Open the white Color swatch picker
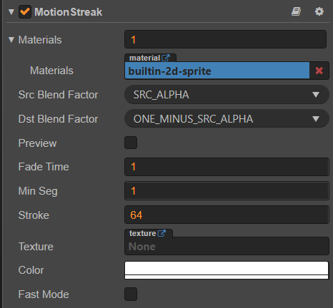 coord(227,270)
